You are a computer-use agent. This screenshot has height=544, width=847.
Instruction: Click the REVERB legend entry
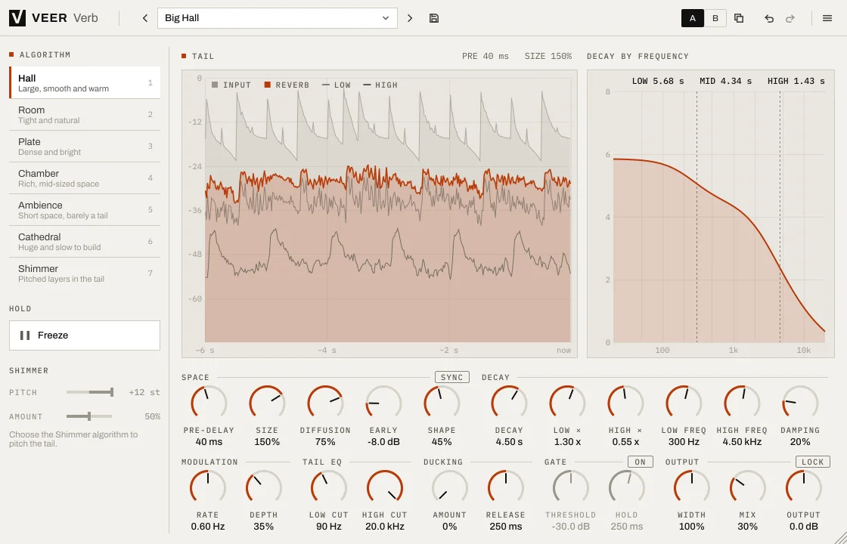click(287, 85)
